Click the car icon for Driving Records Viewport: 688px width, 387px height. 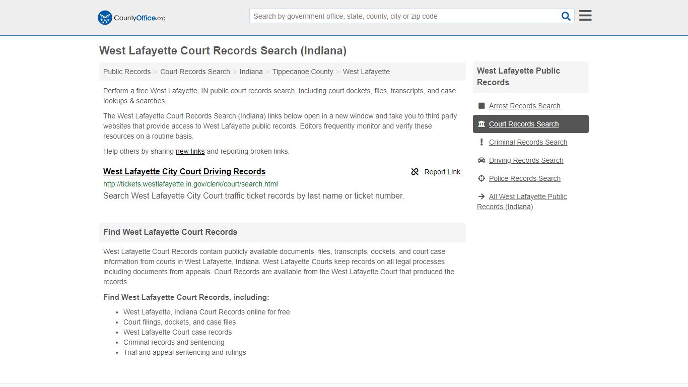coord(481,160)
